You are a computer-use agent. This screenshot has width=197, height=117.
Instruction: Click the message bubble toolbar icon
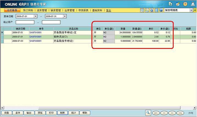(142, 10)
